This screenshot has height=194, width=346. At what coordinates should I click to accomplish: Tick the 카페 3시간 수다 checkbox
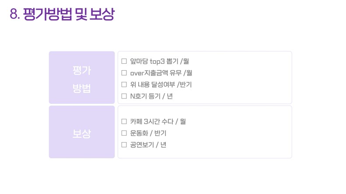pos(124,122)
